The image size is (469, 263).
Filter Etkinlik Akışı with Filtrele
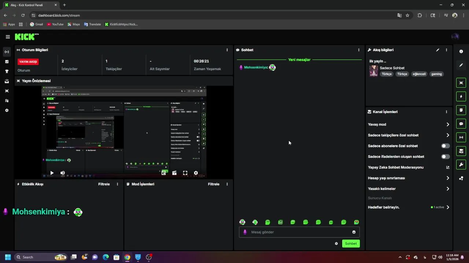pos(104,184)
